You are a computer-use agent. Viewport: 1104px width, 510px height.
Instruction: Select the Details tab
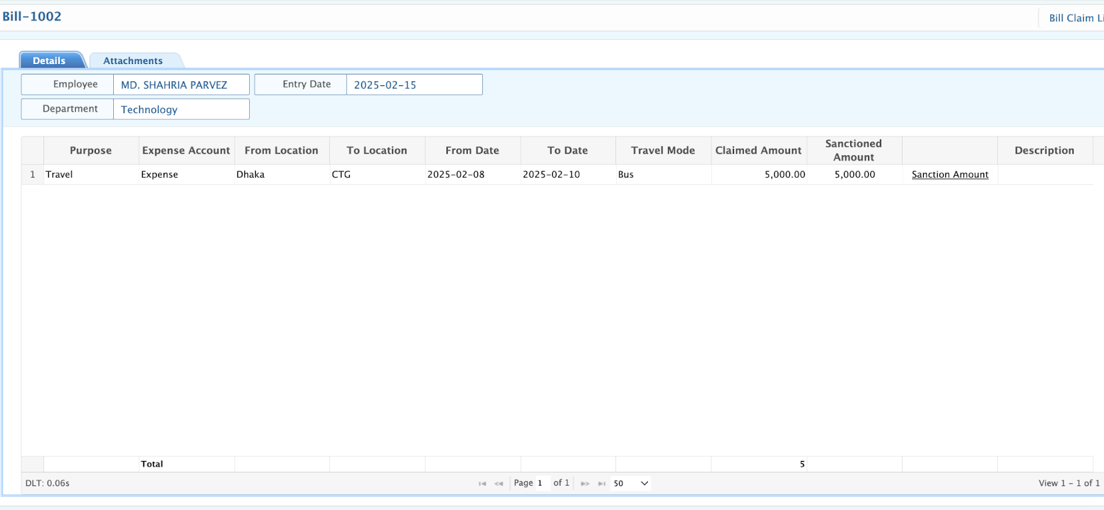coord(50,61)
